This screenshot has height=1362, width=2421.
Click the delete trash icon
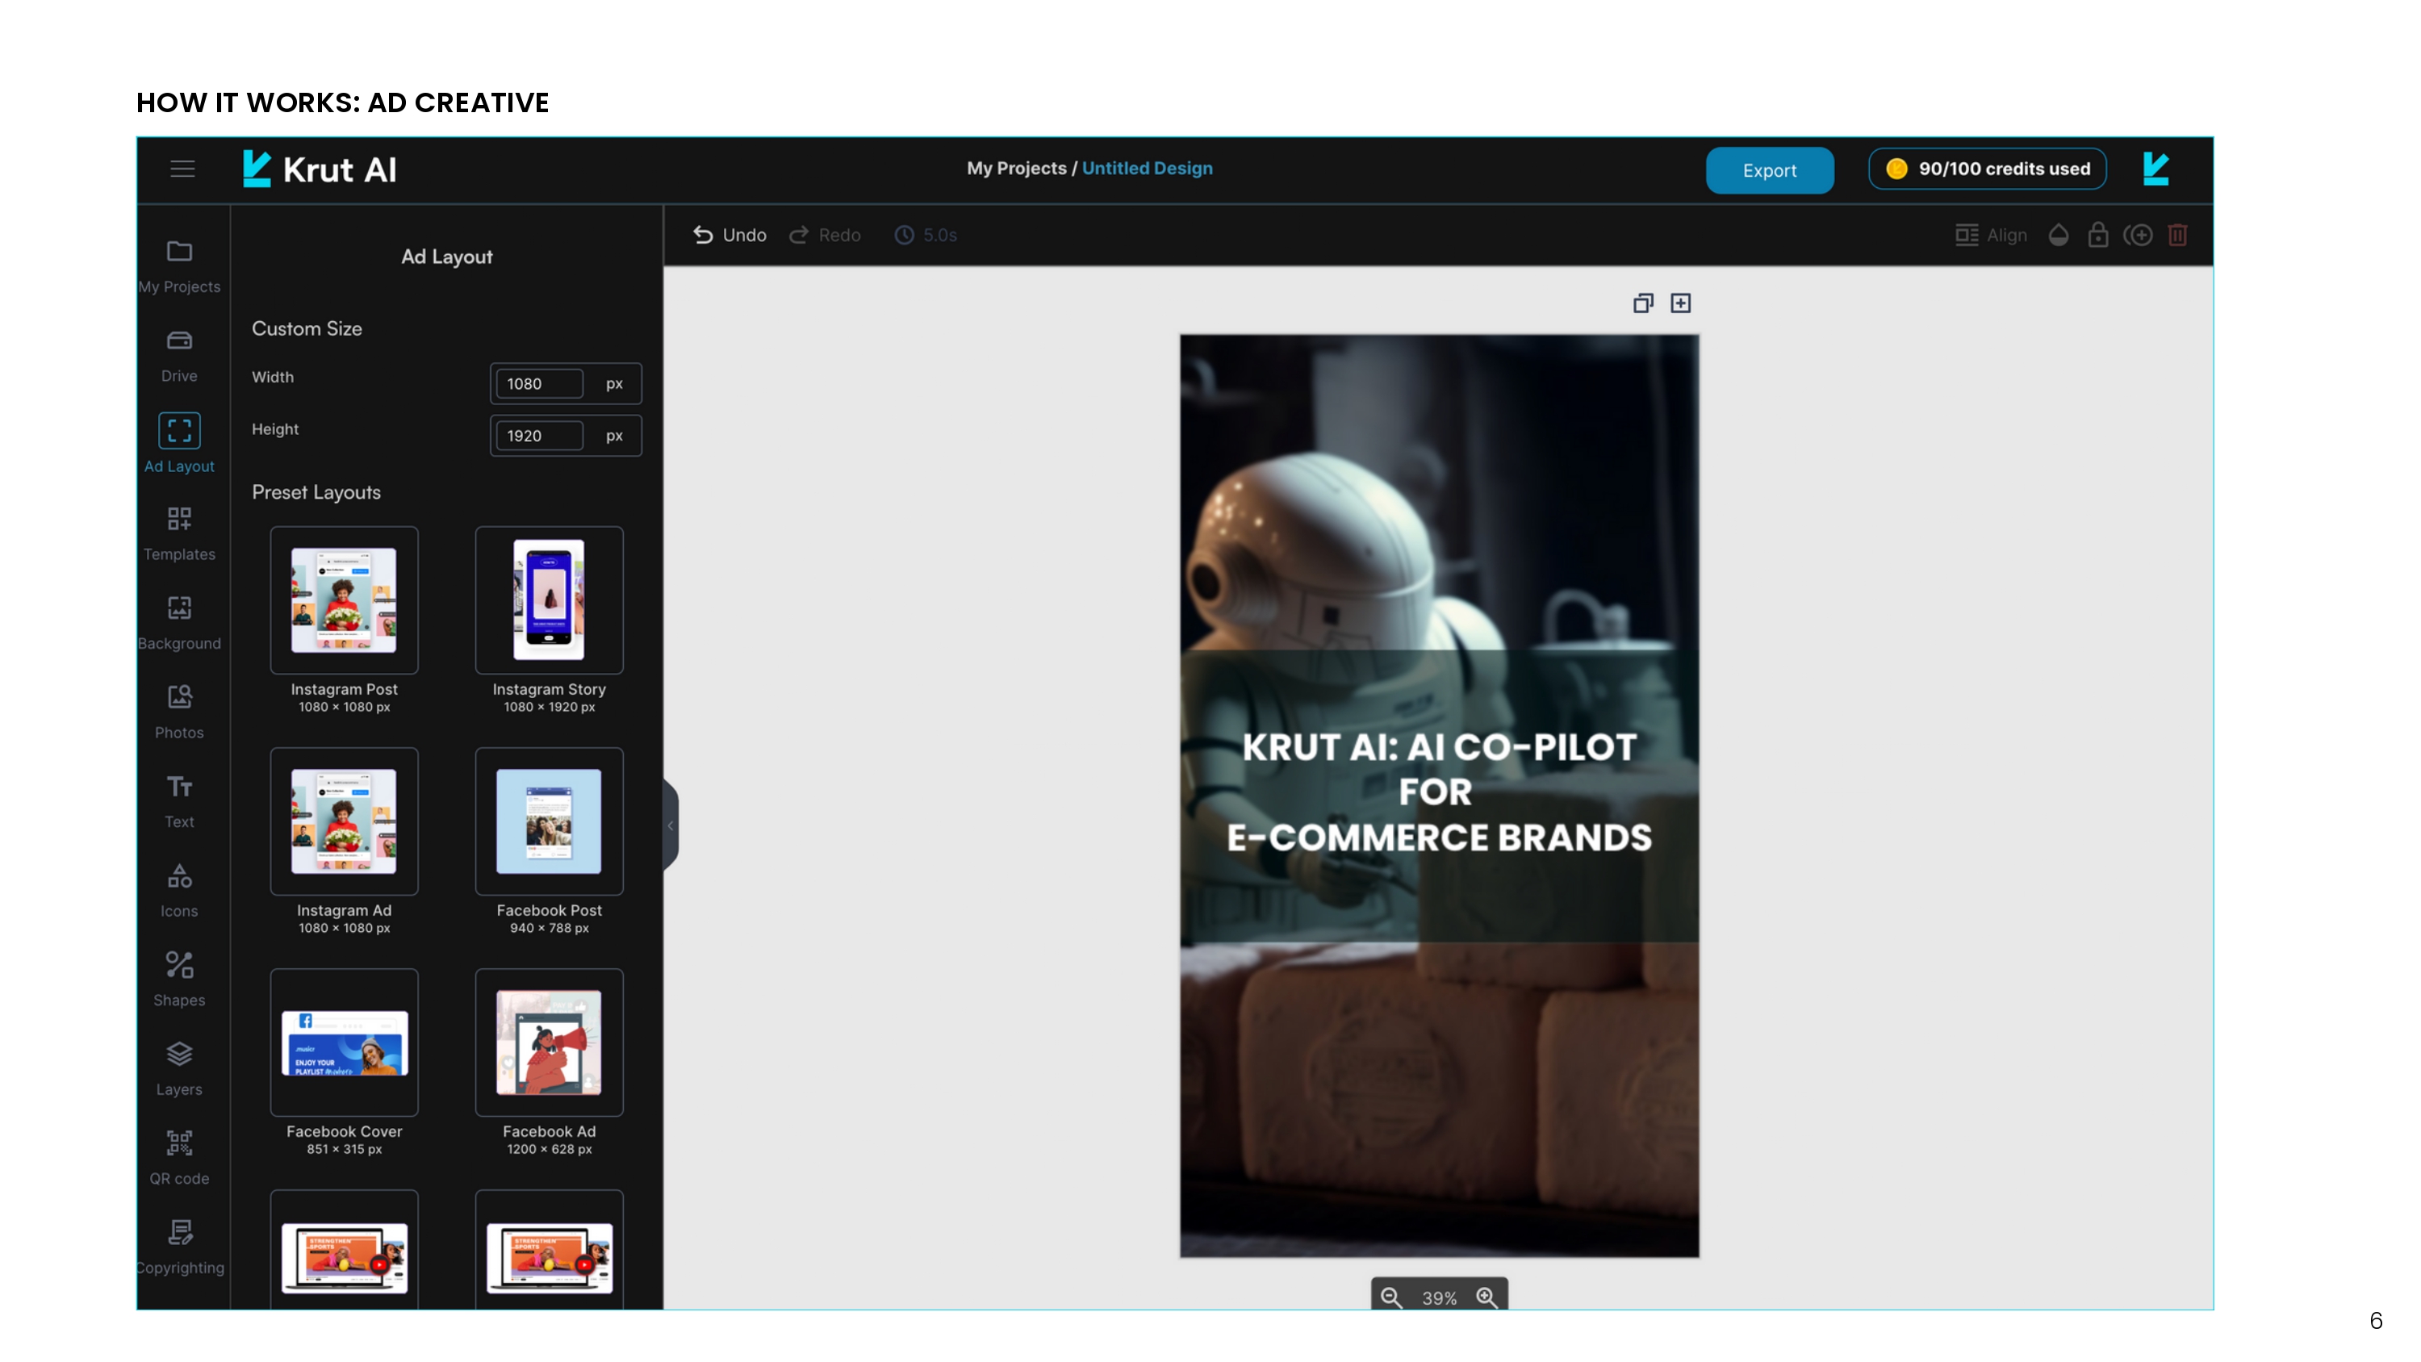point(2177,235)
